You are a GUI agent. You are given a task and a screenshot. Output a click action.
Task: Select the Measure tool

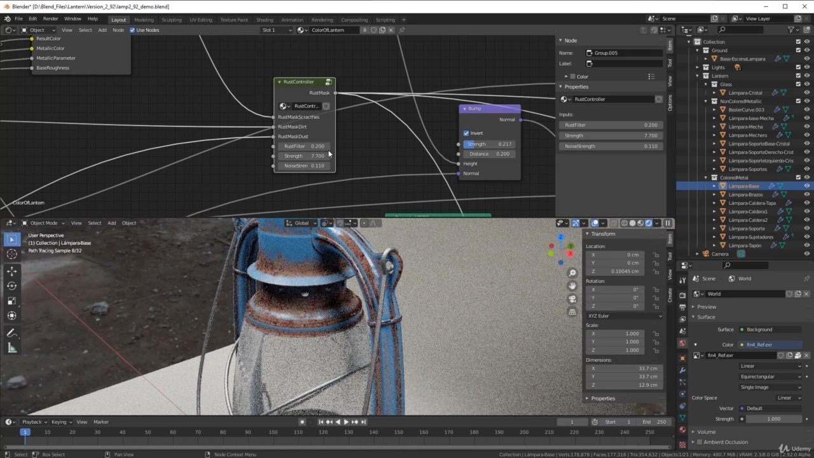pyautogui.click(x=11, y=348)
